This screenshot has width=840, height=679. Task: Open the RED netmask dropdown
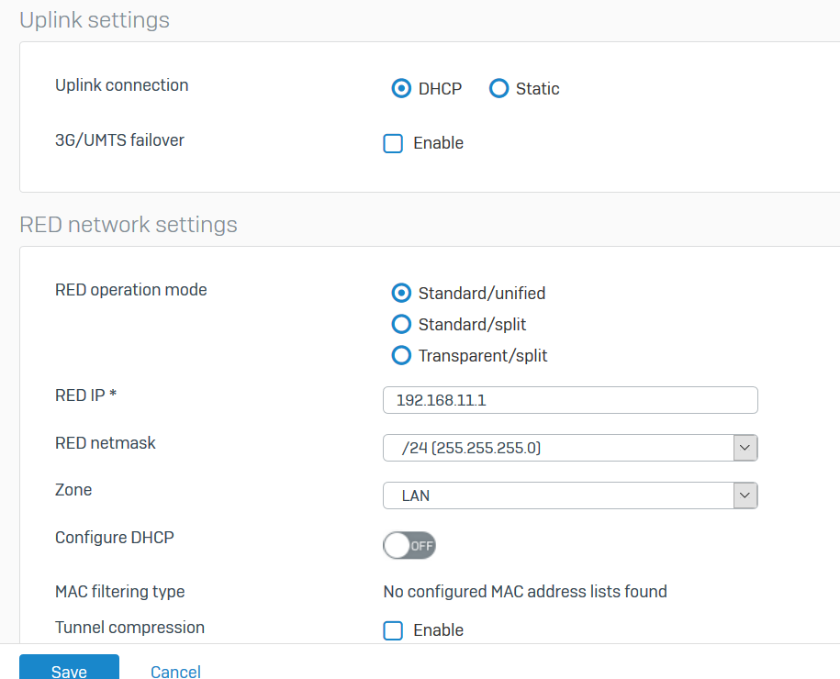tap(569, 448)
